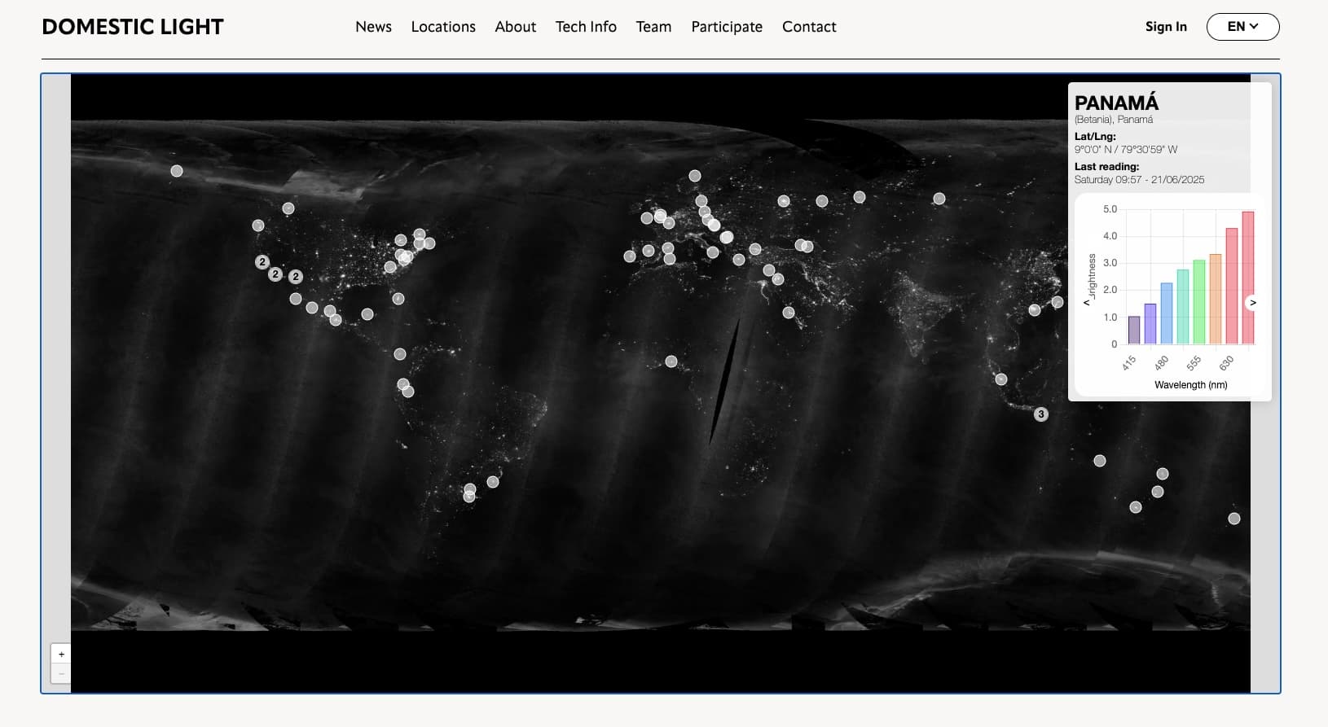Viewport: 1328px width, 727px height.
Task: Zoom in the map with plus button
Action: (61, 654)
